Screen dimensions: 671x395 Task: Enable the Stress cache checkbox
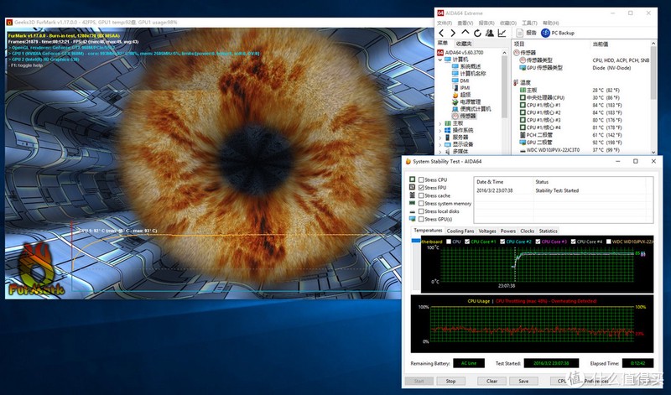[x=422, y=195]
